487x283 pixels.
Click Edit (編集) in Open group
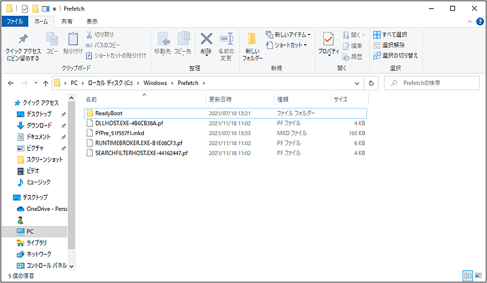click(x=352, y=46)
